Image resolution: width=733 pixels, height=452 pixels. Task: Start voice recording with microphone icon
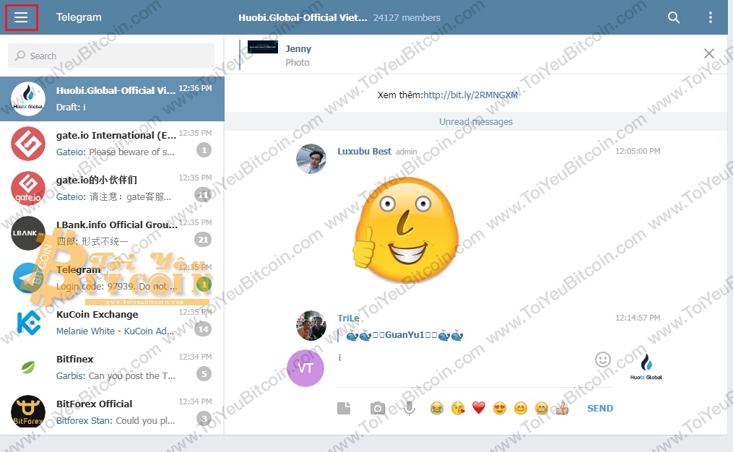[x=409, y=409]
